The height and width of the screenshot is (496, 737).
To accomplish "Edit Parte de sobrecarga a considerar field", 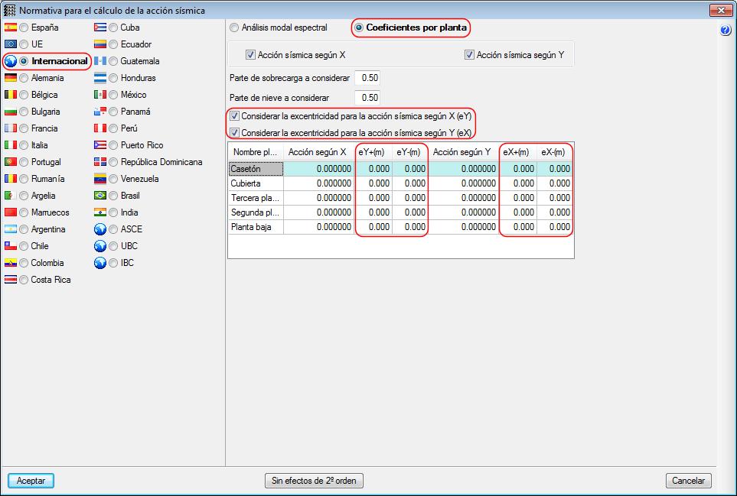I will click(x=367, y=78).
